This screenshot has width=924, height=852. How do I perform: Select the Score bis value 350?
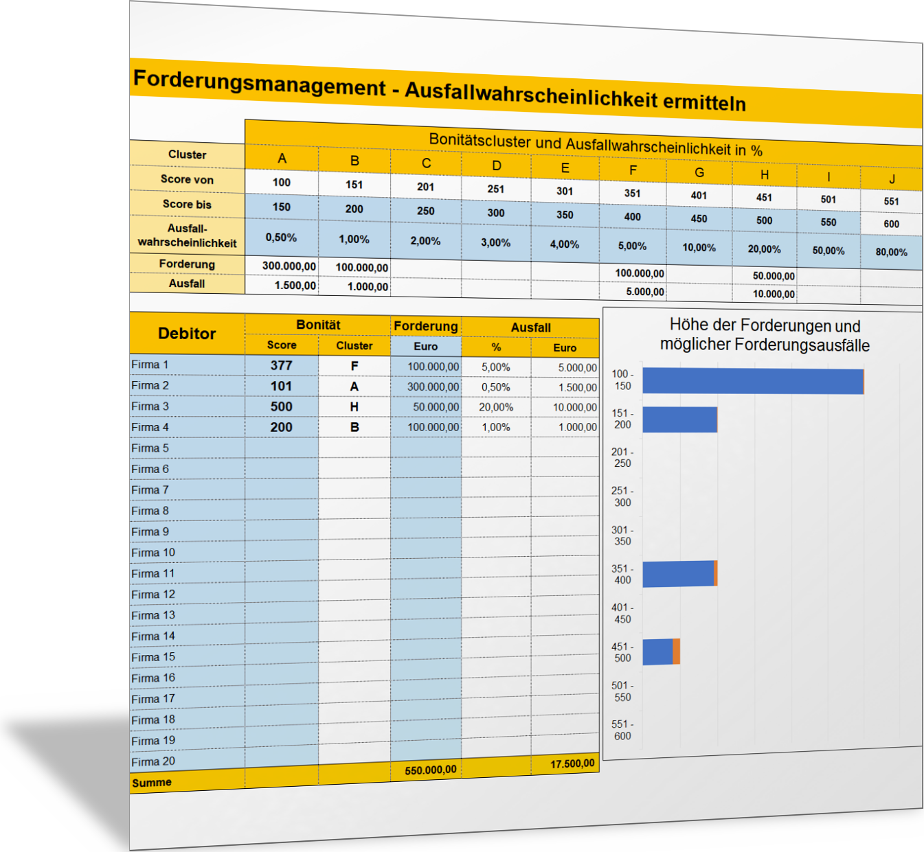pos(565,215)
